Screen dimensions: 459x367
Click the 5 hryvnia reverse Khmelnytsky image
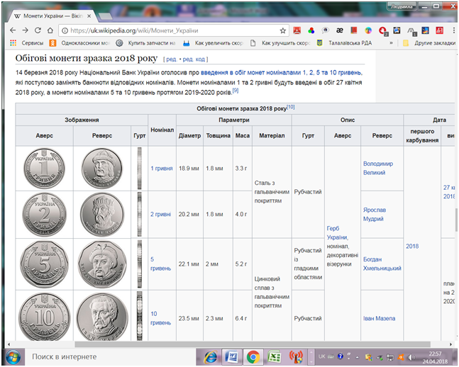(102, 264)
